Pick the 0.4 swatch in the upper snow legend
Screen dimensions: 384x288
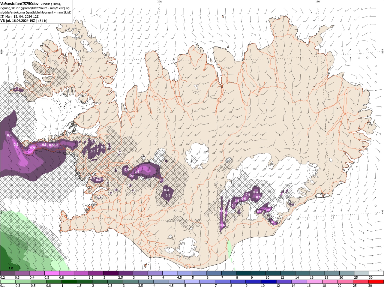[37, 273]
